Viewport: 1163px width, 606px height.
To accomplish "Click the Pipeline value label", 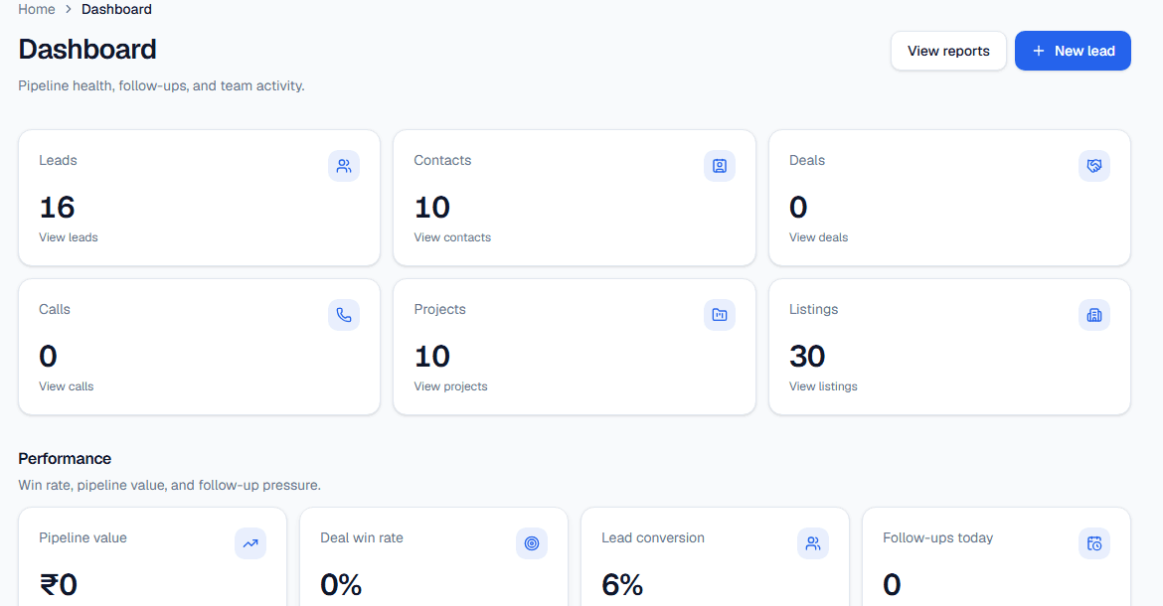I will [83, 537].
